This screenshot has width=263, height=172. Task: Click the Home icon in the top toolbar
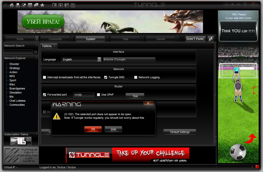click(12, 5)
